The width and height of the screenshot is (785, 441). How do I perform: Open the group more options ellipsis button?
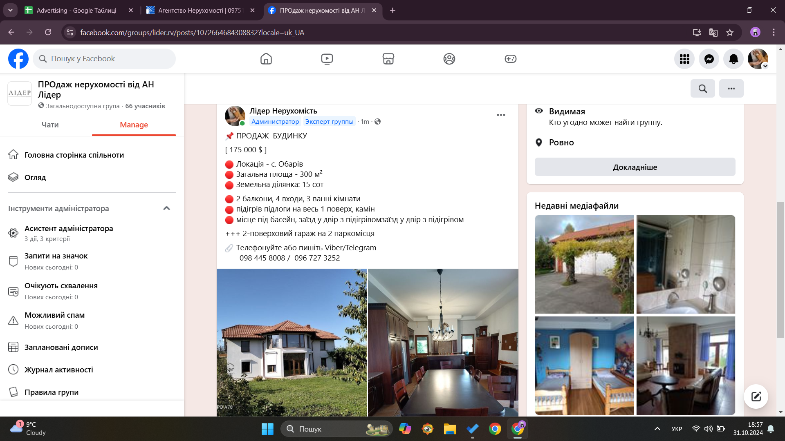[731, 88]
